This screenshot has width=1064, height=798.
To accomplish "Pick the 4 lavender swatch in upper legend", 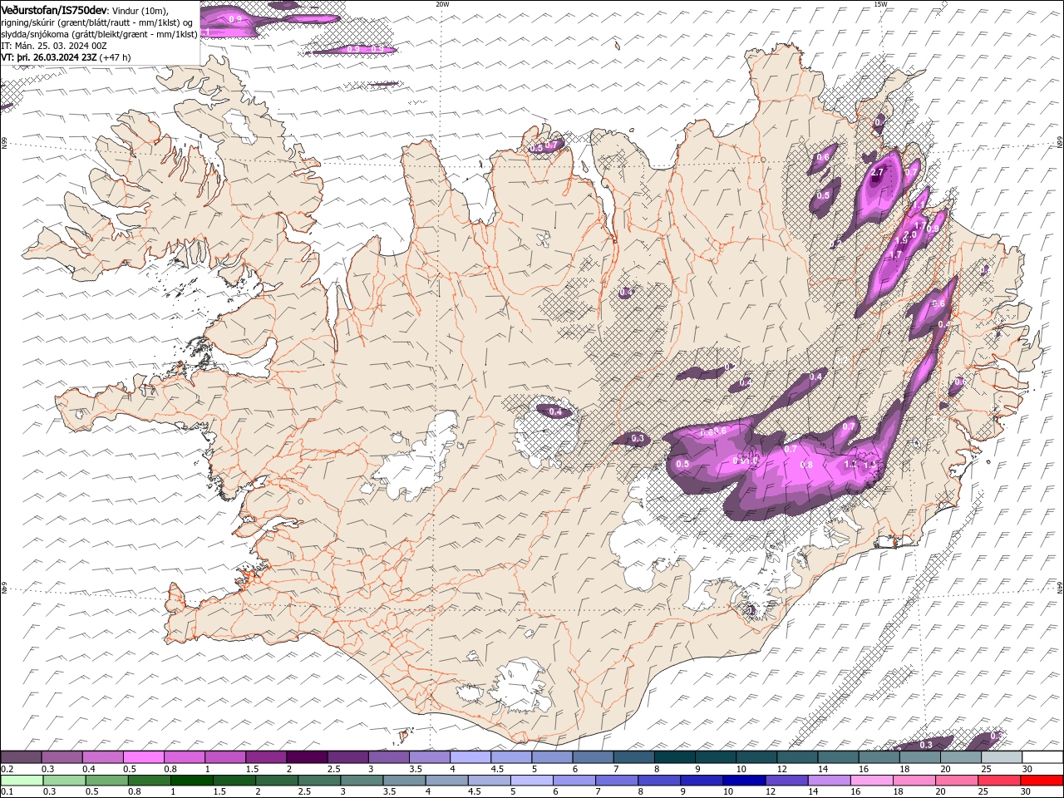I will pos(470,756).
